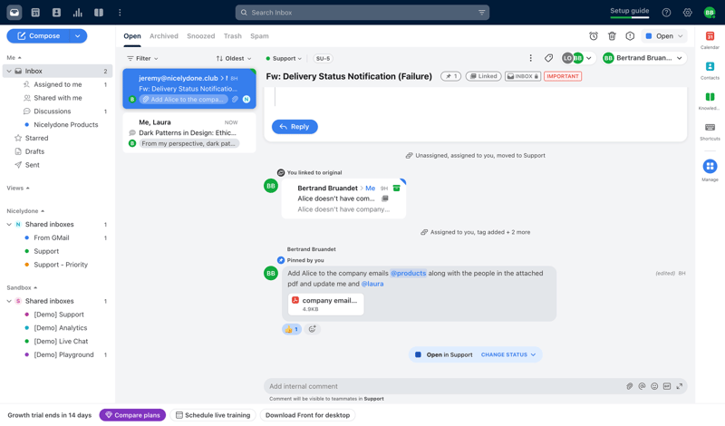Click the Reply button
This screenshot has height=426, width=725.
(295, 127)
